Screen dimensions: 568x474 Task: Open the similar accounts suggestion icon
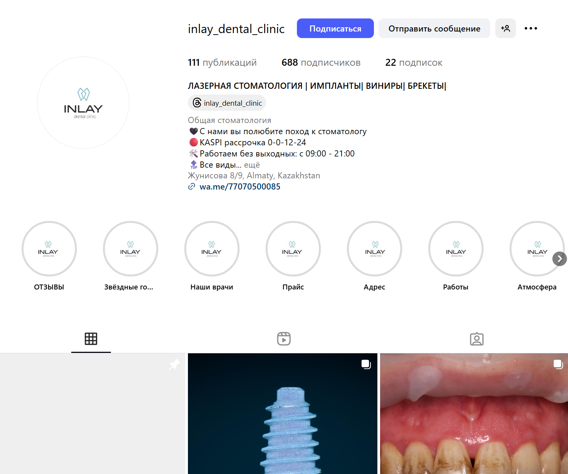pyautogui.click(x=505, y=28)
